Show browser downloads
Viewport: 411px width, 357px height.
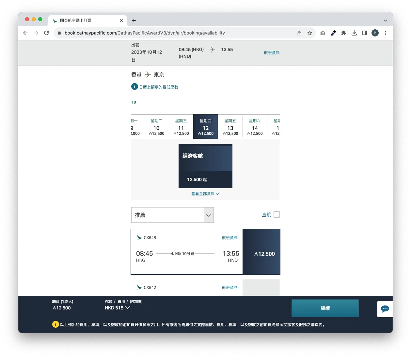click(x=354, y=33)
